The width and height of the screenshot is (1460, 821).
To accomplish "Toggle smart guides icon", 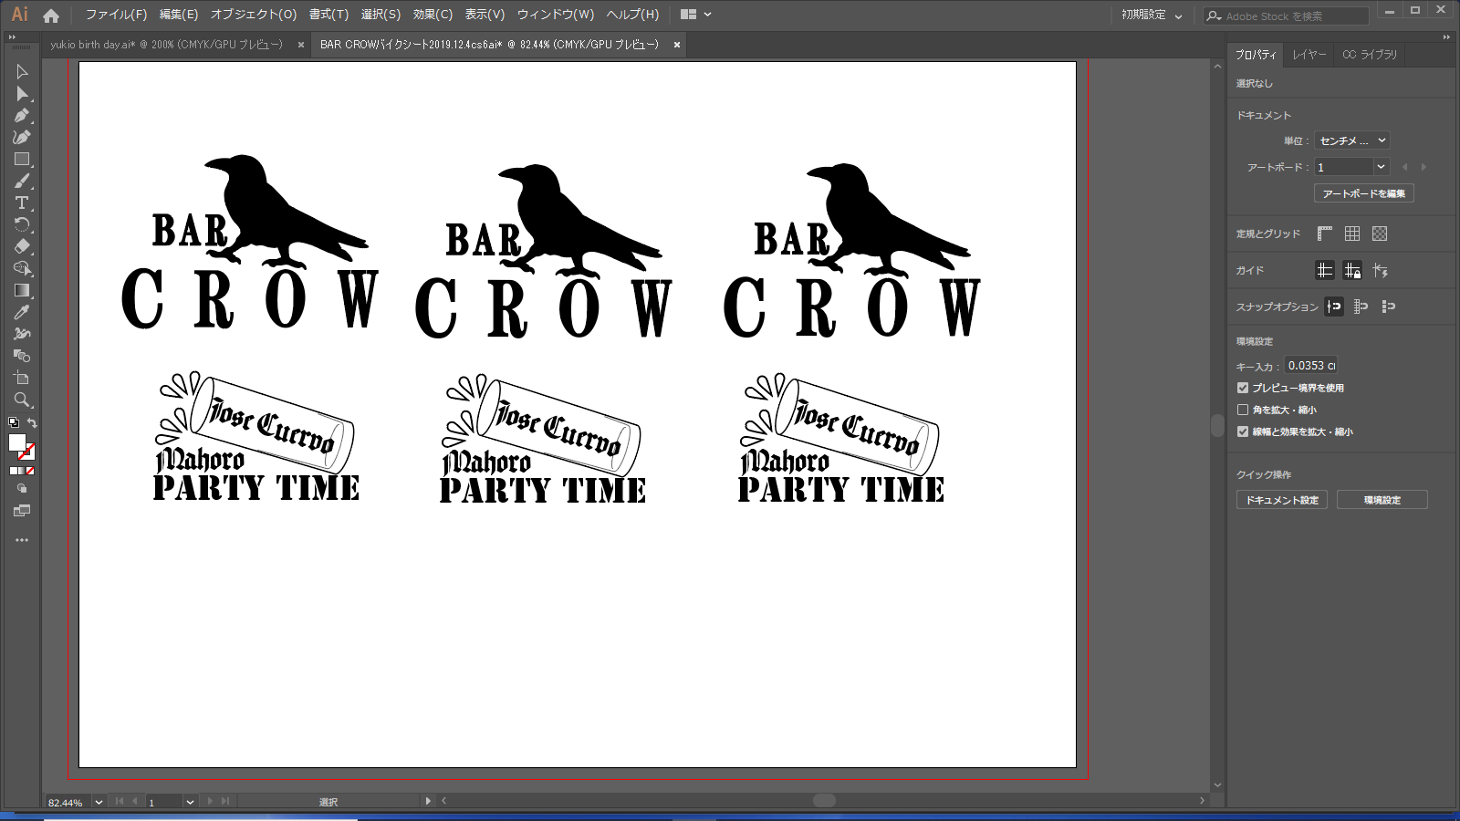I will pyautogui.click(x=1380, y=270).
